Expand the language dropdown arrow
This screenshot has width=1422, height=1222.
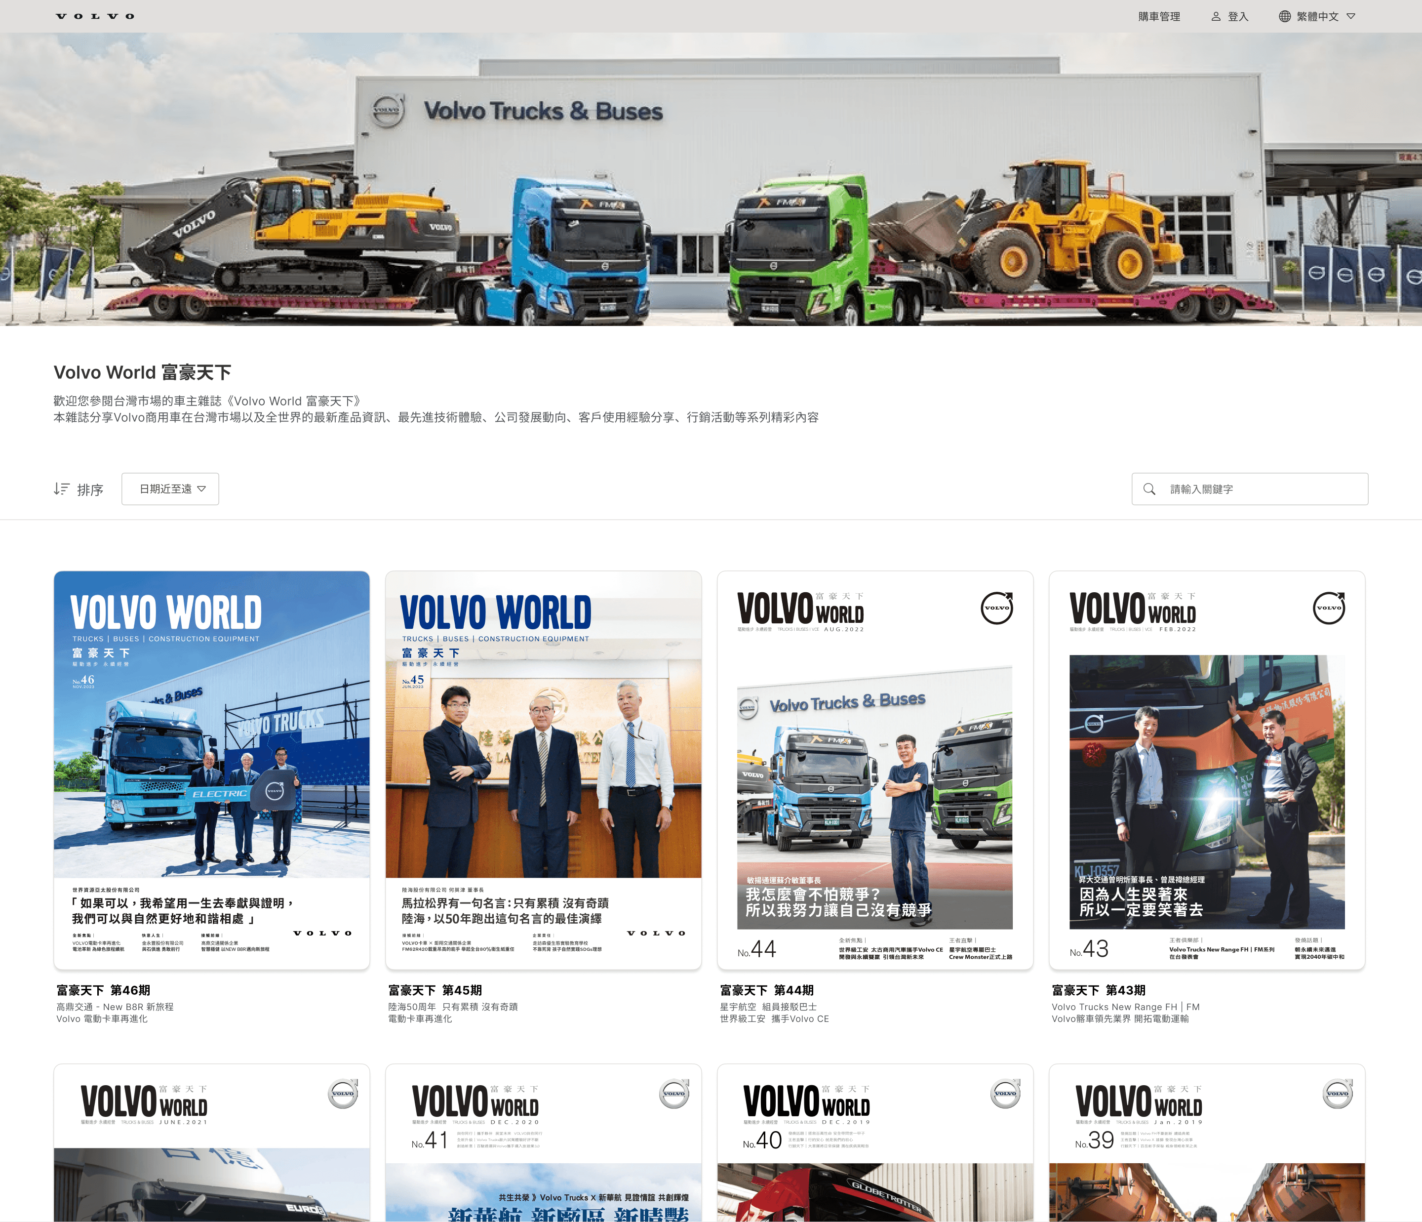[1350, 16]
